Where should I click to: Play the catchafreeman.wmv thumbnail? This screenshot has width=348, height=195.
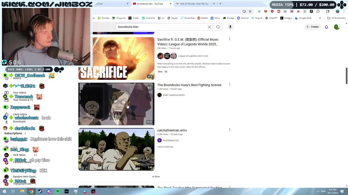pos(116,149)
